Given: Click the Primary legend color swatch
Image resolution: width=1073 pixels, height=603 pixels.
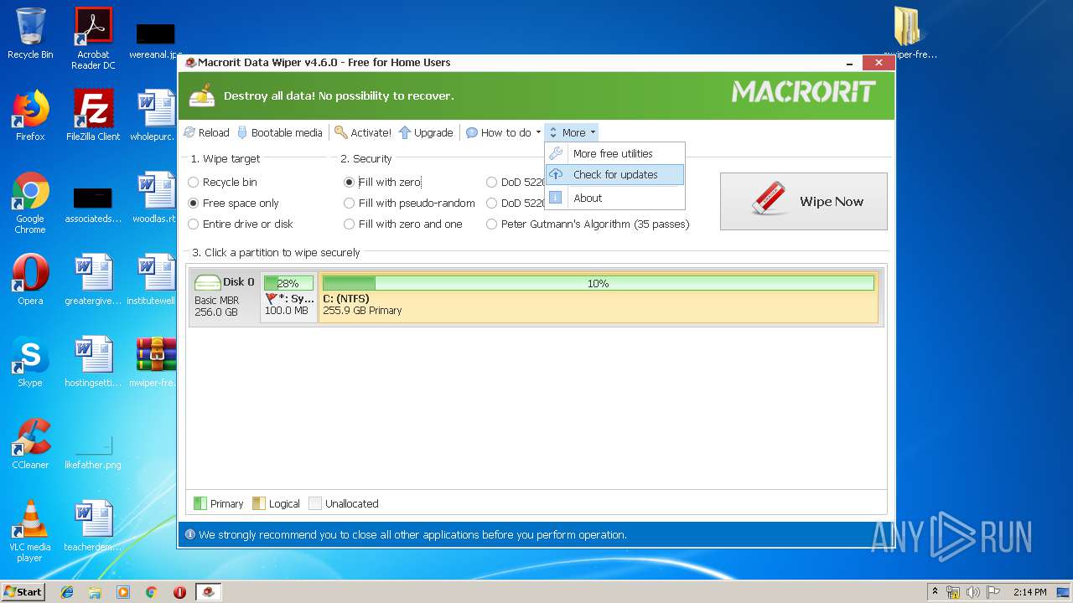Looking at the screenshot, I should [x=200, y=503].
